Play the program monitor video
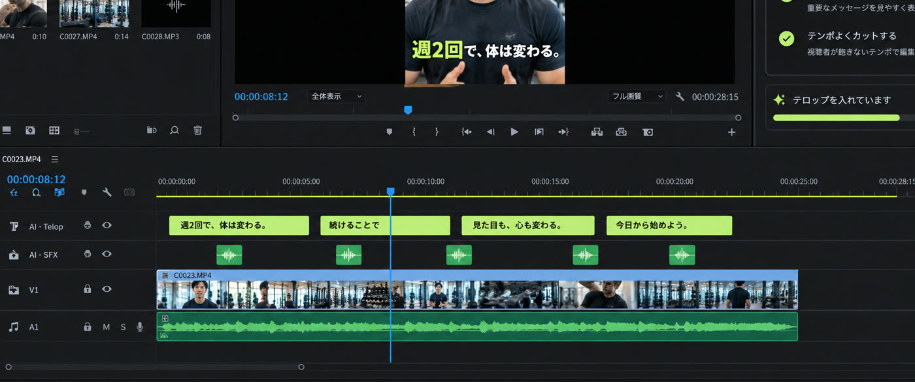Image resolution: width=915 pixels, height=382 pixels. (514, 132)
